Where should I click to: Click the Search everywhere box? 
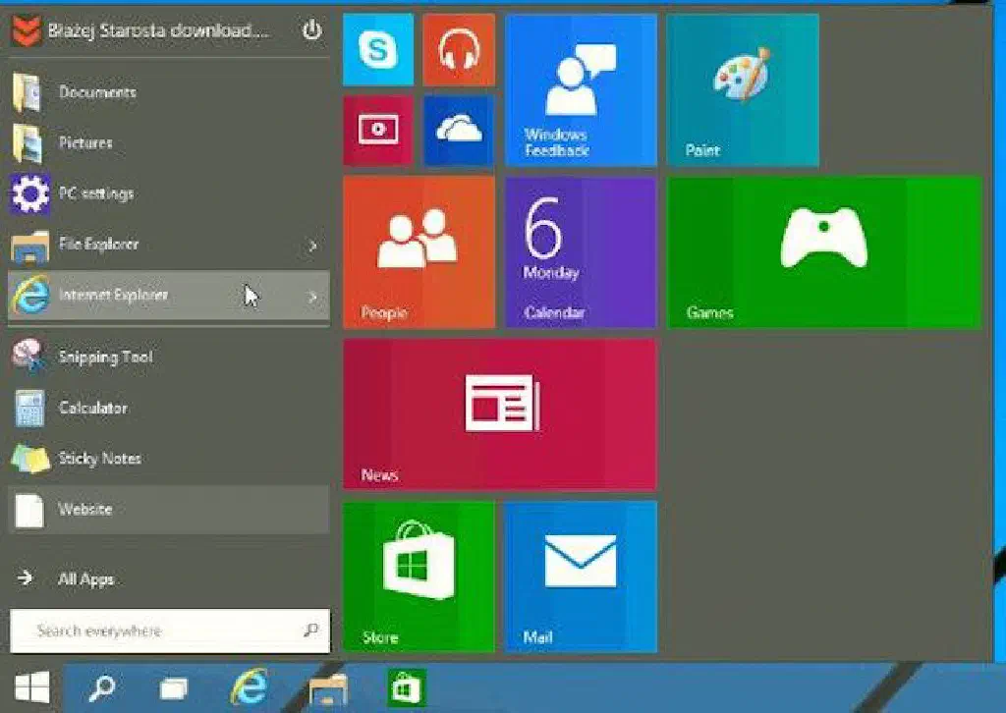click(x=157, y=631)
